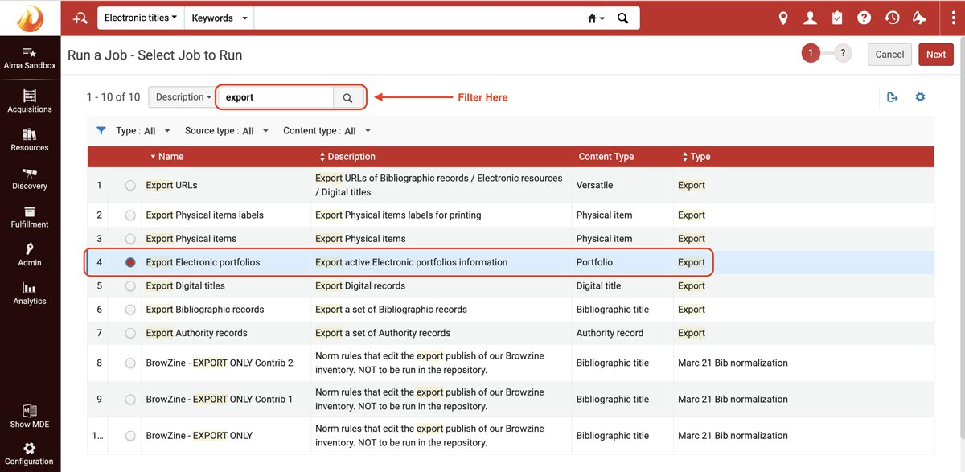Open the Discovery menu

click(30, 179)
